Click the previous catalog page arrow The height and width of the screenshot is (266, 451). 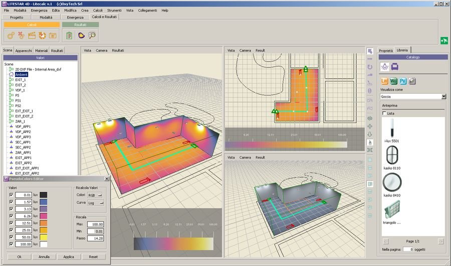point(386,241)
